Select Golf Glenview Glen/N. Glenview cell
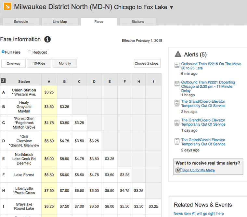The image size is (247, 217). point(24,141)
